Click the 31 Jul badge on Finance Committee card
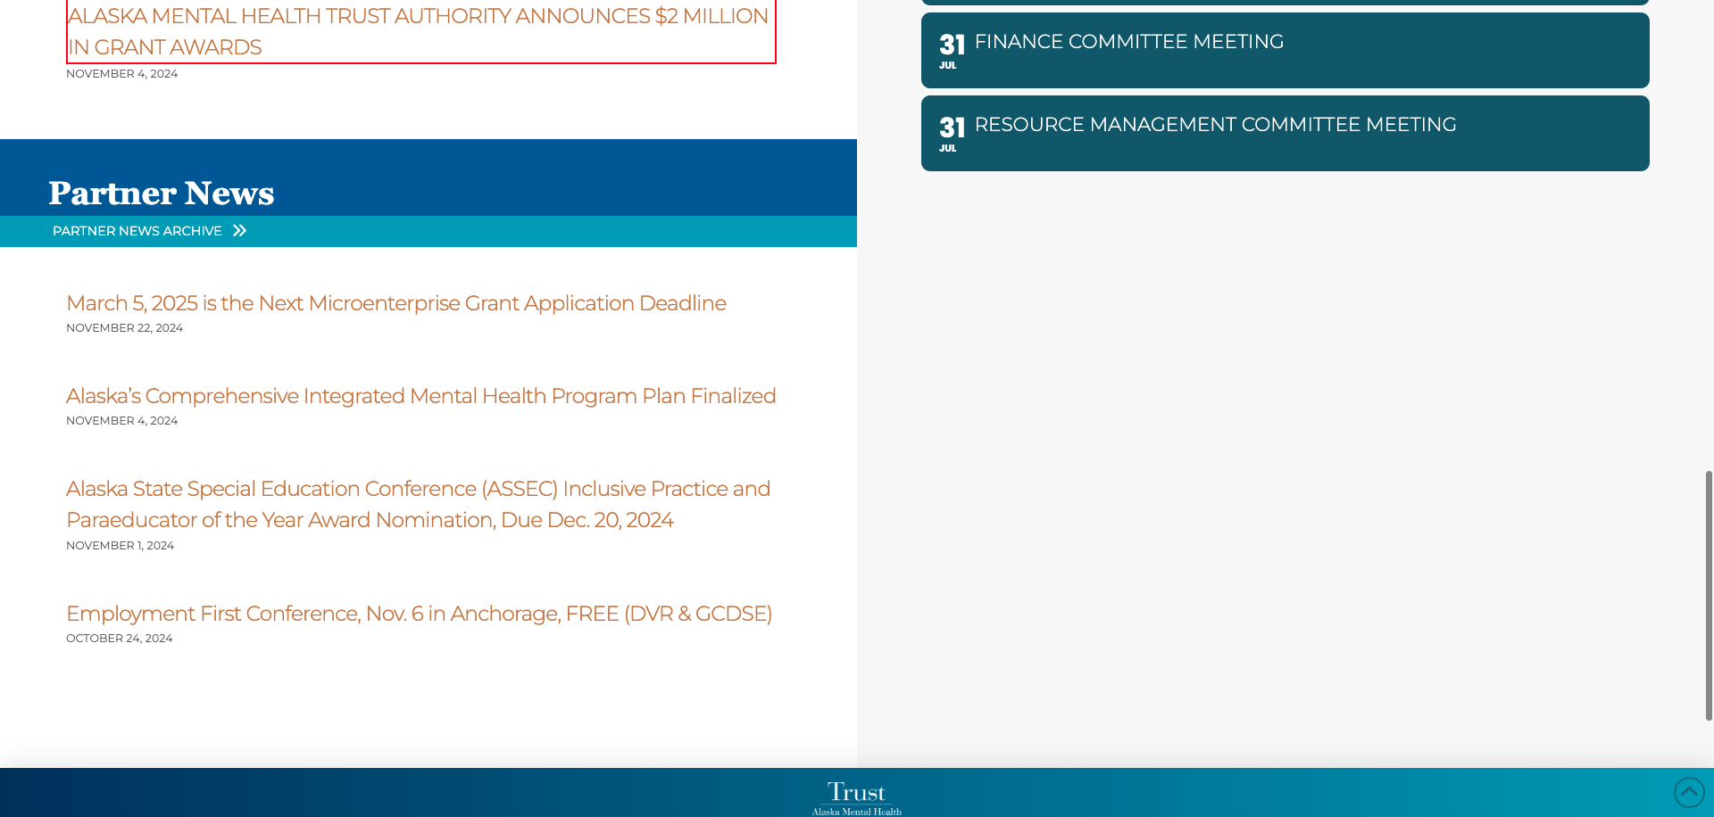The width and height of the screenshot is (1714, 817). tap(951, 51)
